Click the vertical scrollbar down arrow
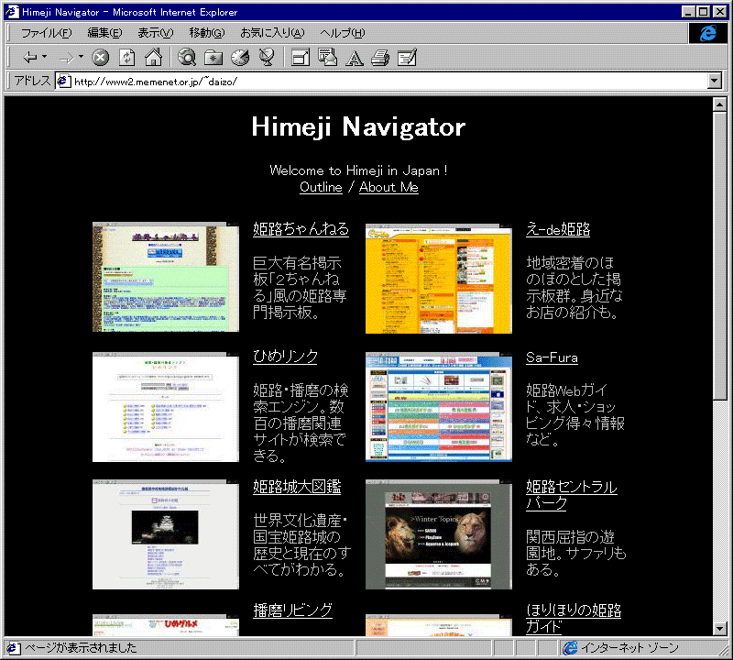This screenshot has height=660, width=733. click(x=720, y=629)
